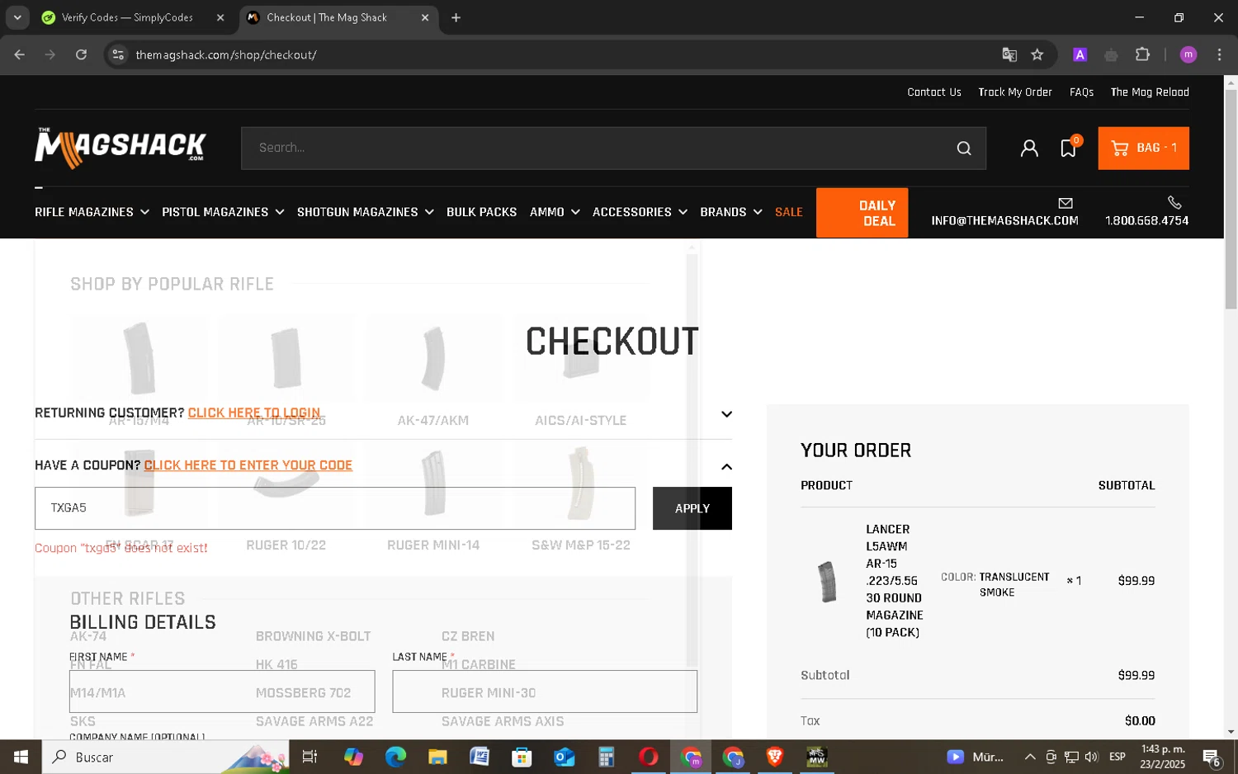This screenshot has width=1238, height=774.
Task: Close the Verify Codes — SimplyCodes tab
Action: tap(220, 17)
